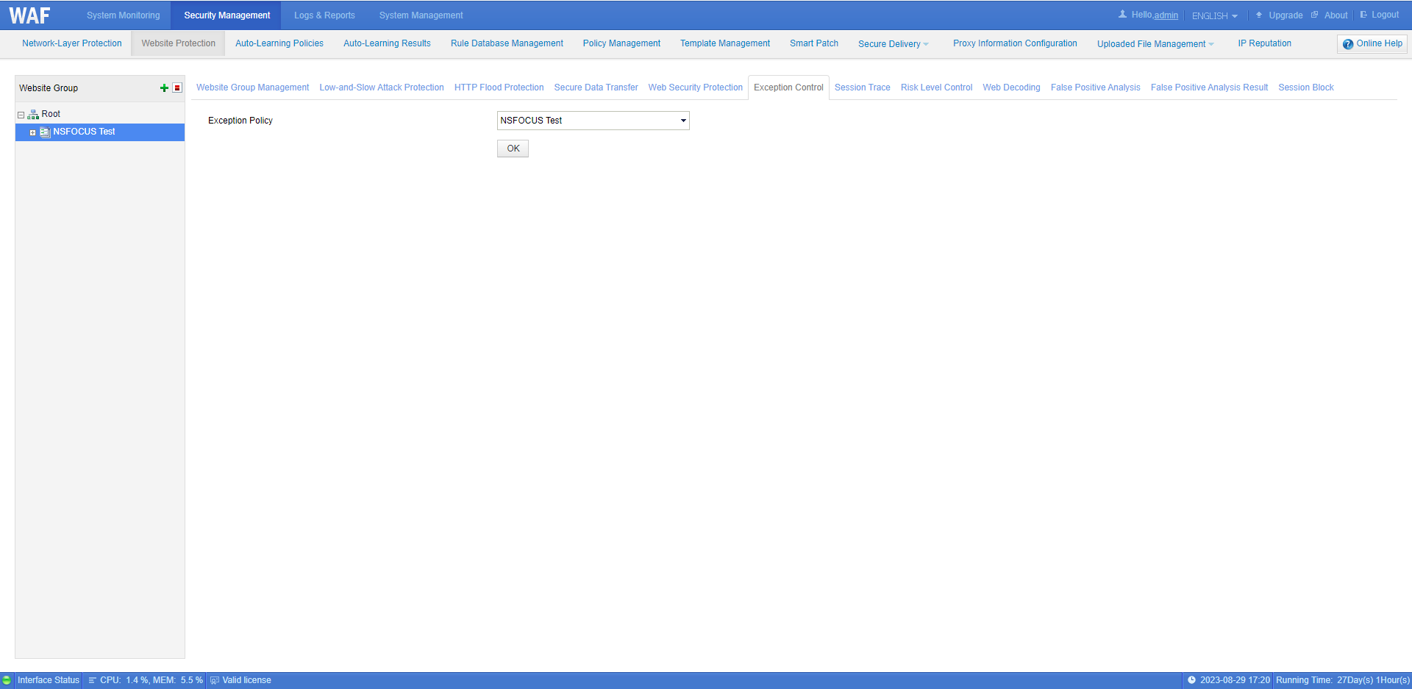The image size is (1412, 689).
Task: Go to the HTTP Flood Protection tab
Action: pos(499,88)
